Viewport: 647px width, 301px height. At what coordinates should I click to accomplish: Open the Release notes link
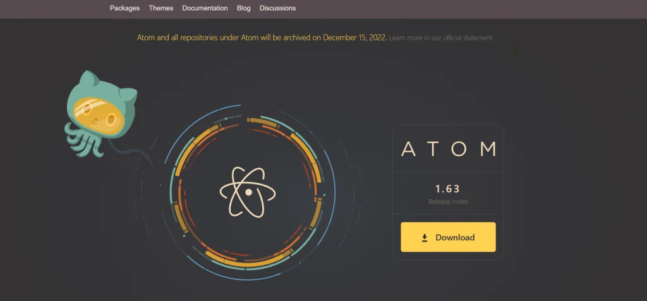pos(448,202)
